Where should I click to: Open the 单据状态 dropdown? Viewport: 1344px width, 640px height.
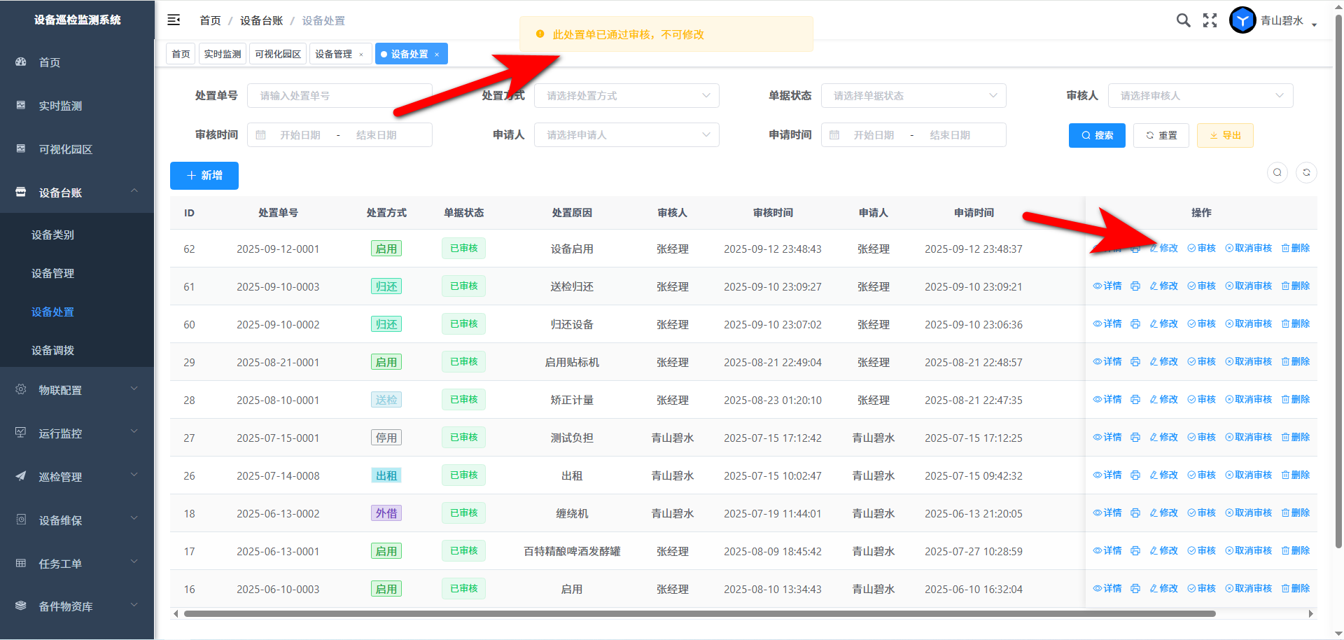coord(913,96)
